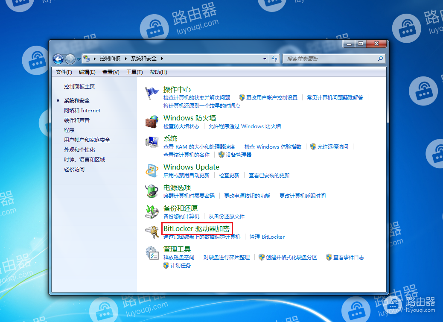Click 检查计算机的状态并解决问题 link
This screenshot has width=443, height=322.
click(x=197, y=97)
